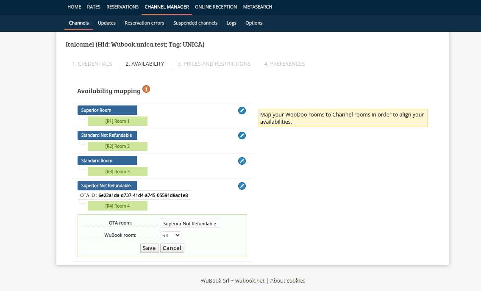Screen dimensions: 481x291
Task: Open Prices and Restrictions tab
Action: point(214,64)
